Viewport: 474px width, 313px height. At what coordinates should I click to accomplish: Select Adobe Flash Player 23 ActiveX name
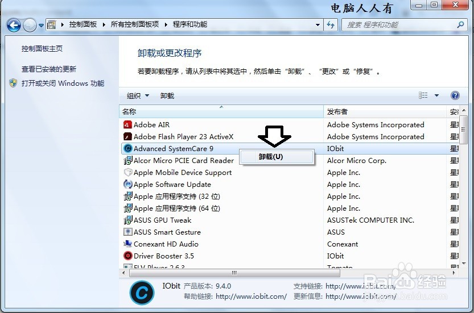(x=183, y=137)
